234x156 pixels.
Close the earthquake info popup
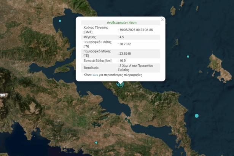click(162, 19)
